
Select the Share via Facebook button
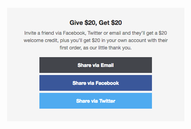(96, 83)
